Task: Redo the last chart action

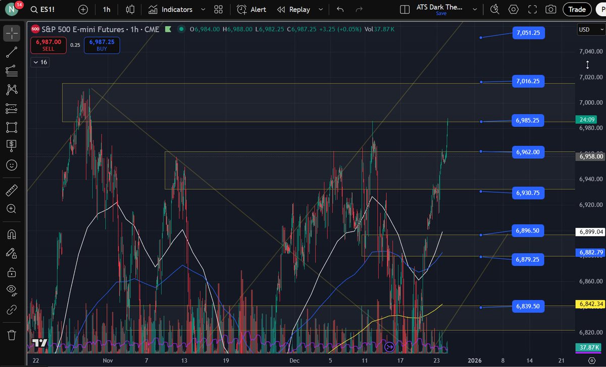Action: pos(359,10)
